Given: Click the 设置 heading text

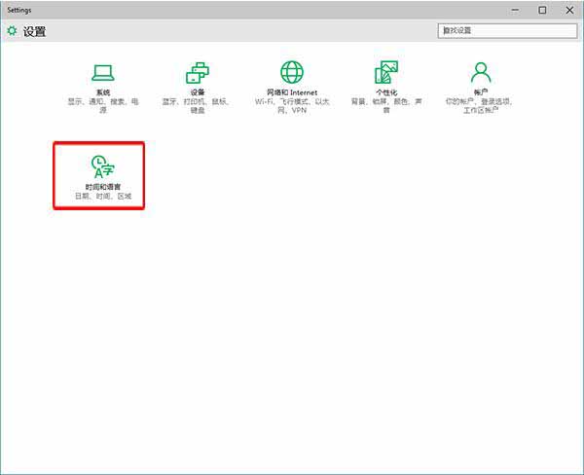Looking at the screenshot, I should click(35, 31).
